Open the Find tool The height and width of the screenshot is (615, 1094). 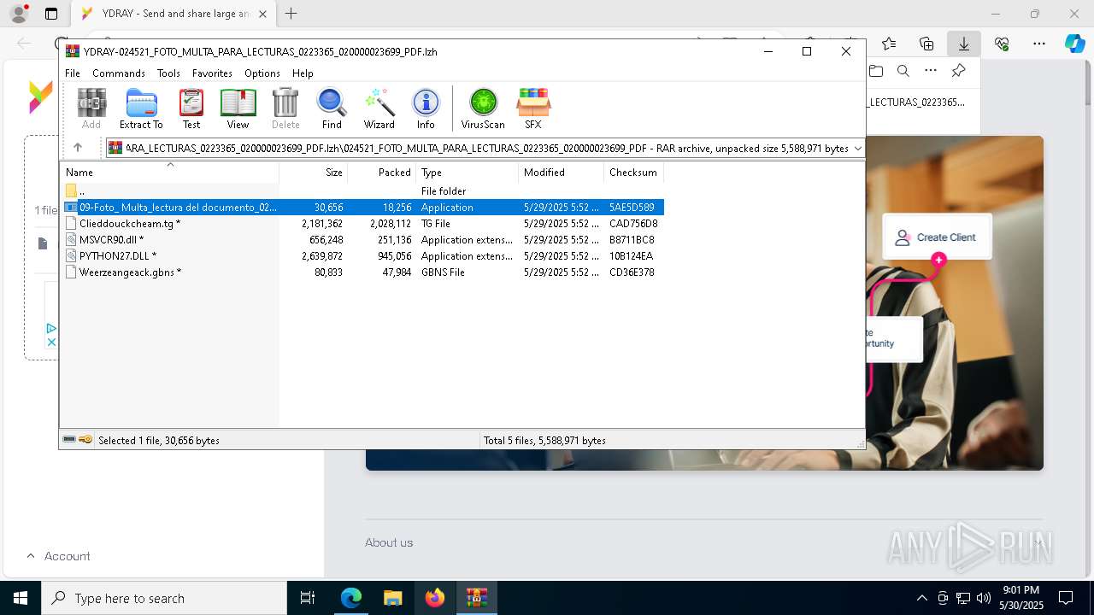(x=332, y=108)
